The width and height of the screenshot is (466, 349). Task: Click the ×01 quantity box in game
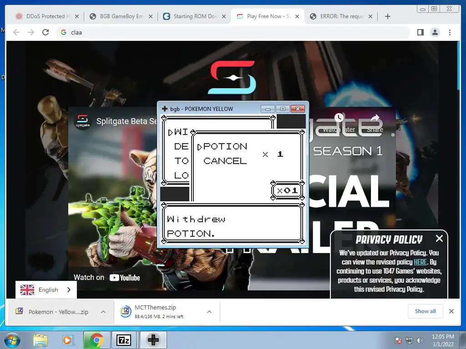[x=288, y=190]
